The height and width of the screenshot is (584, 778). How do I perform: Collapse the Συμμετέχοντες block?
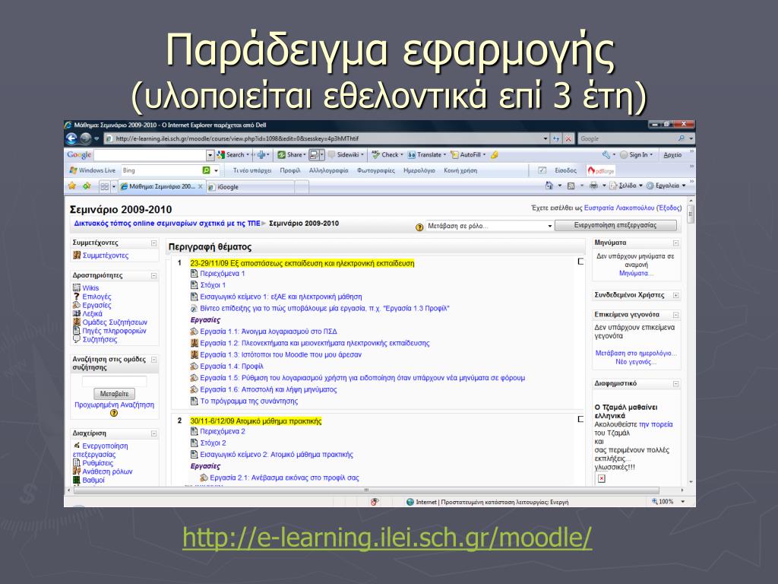pos(153,243)
